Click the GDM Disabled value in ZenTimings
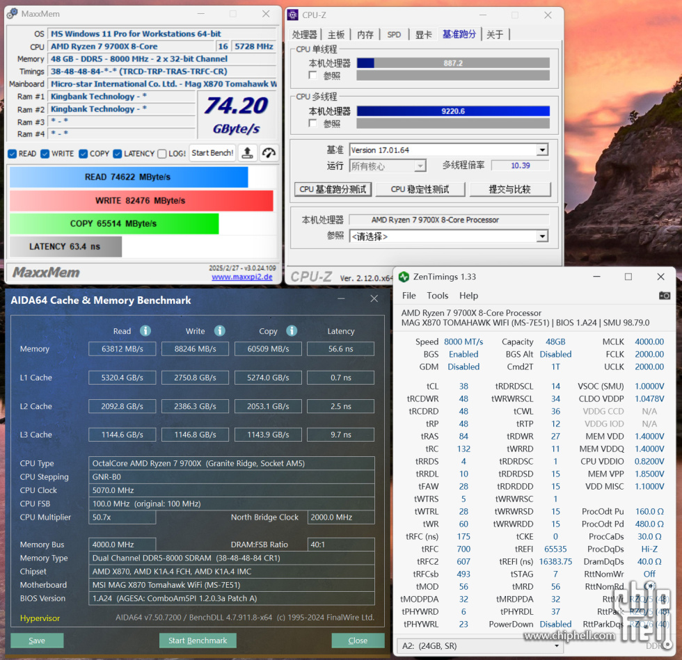This screenshot has width=682, height=660. coord(463,367)
